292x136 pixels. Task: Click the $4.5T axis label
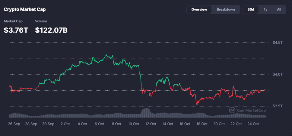click(277, 43)
